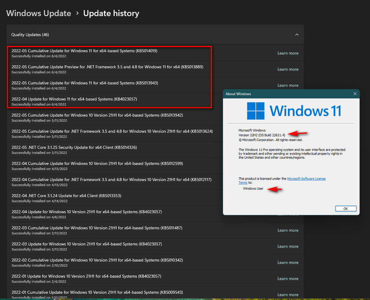Viewport: 370px width, 300px height.
Task: Open Learn more for KB5014019 update
Action: (x=288, y=53)
